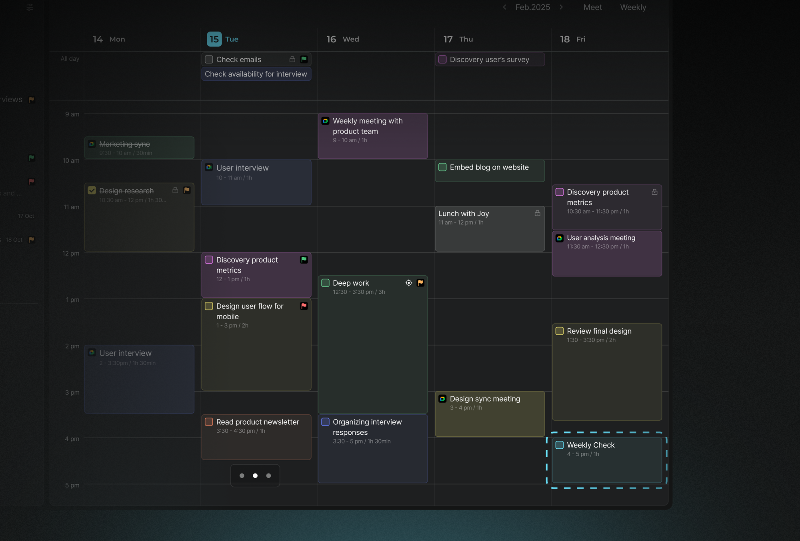Click the green flag on Check emails
800x541 pixels.
pos(304,59)
